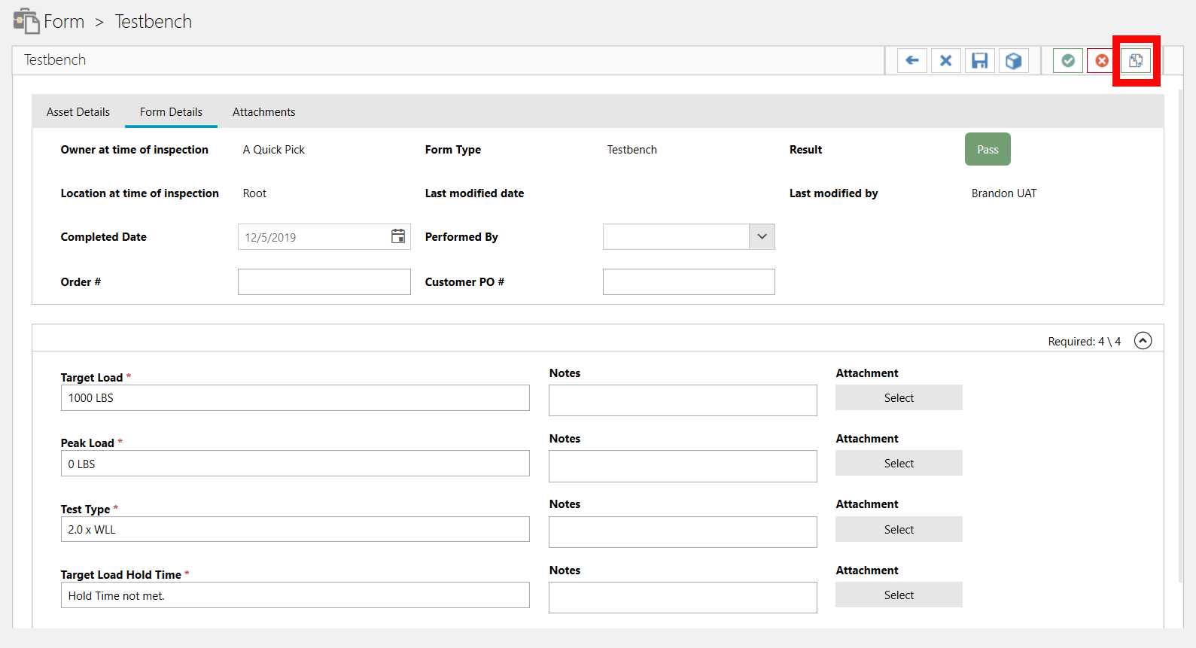This screenshot has width=1196, height=648.
Task: Open the Completed Date calendar picker
Action: [398, 236]
